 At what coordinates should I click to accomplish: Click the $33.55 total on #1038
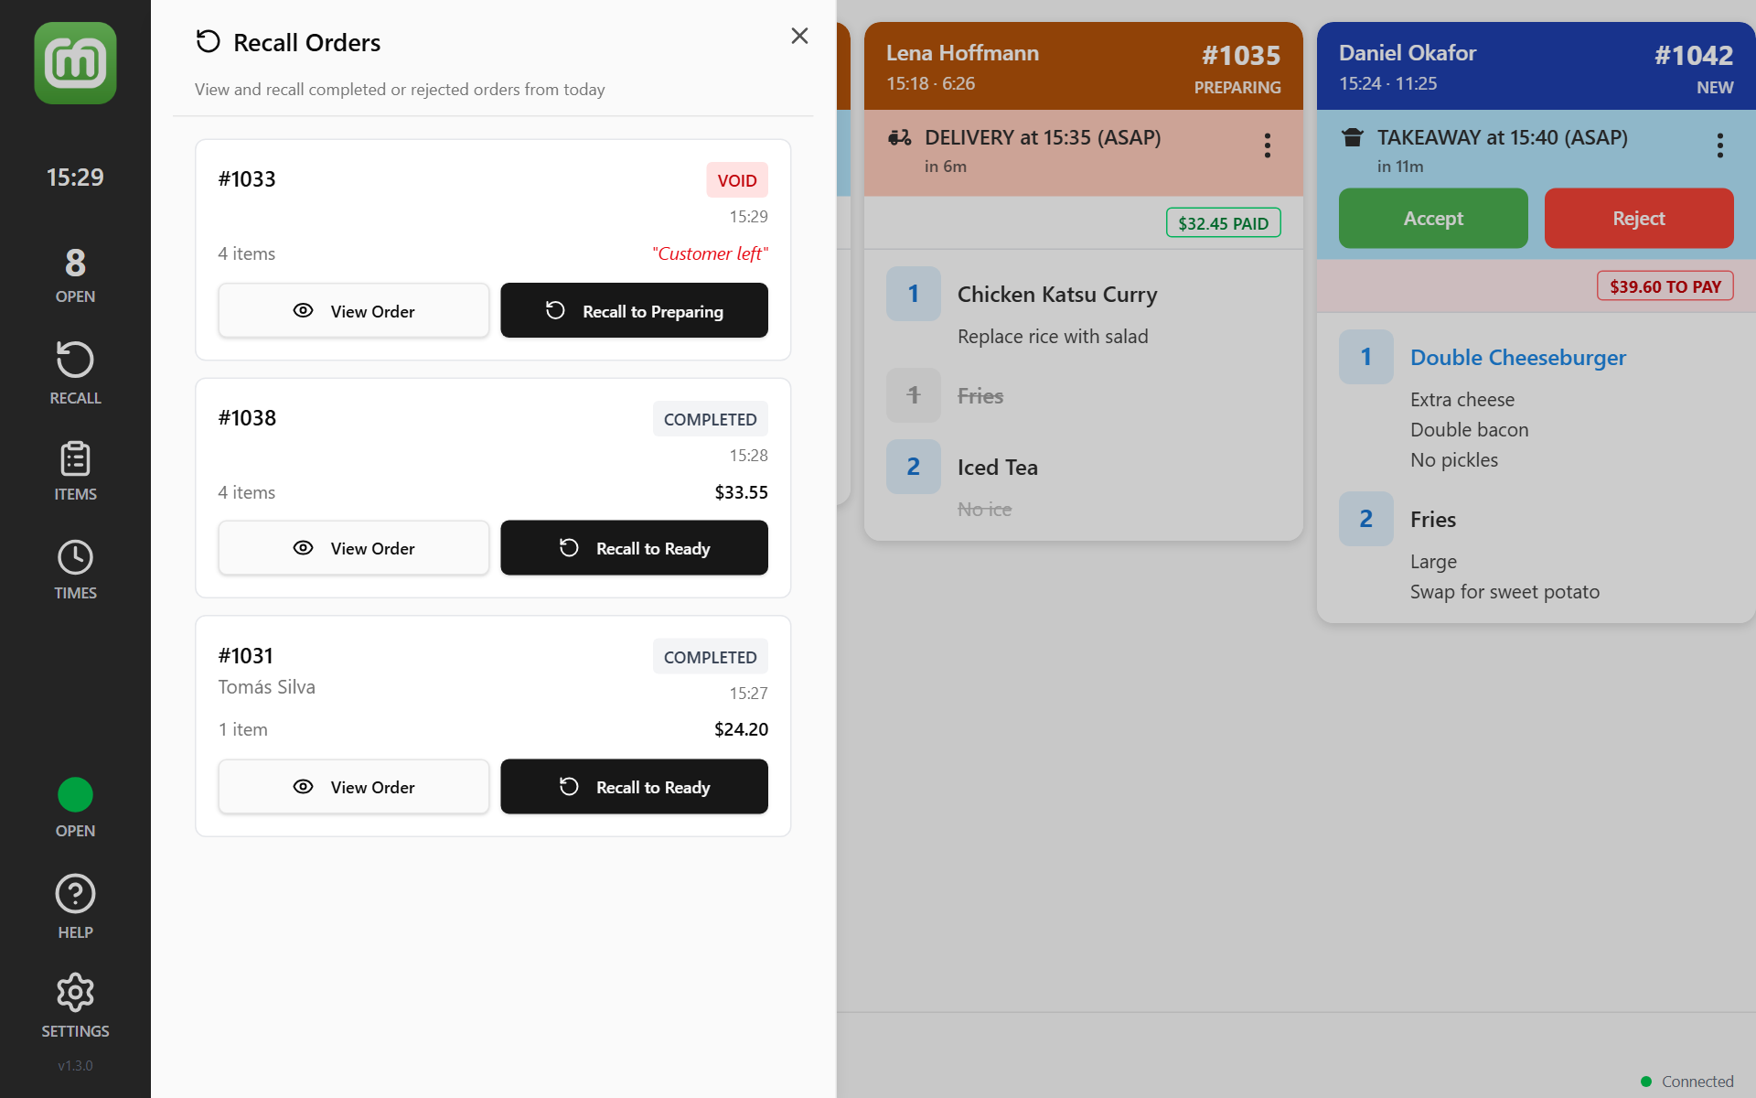[741, 492]
